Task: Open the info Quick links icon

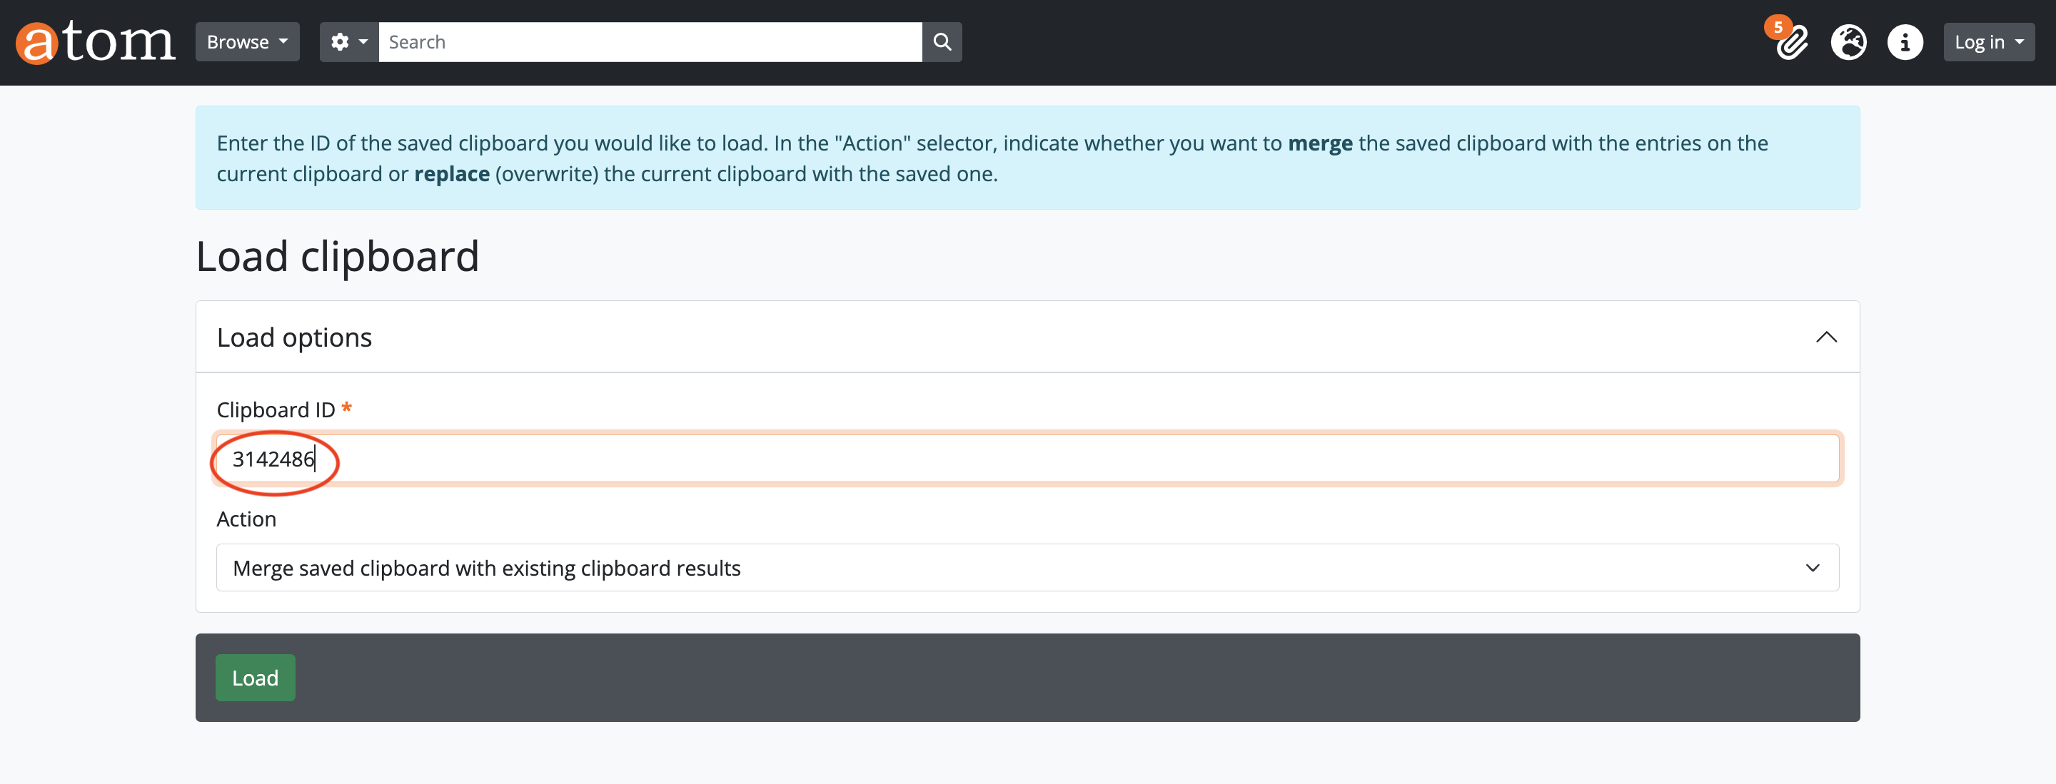Action: pyautogui.click(x=1905, y=41)
